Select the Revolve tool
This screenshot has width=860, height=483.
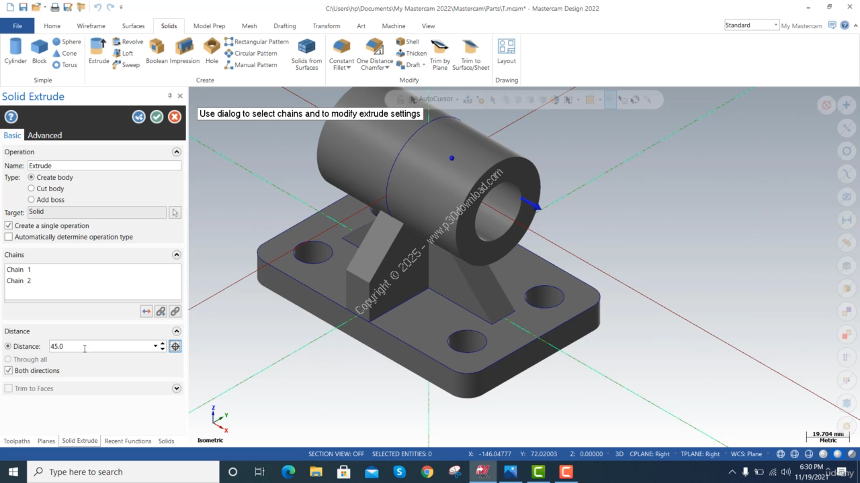(x=128, y=42)
